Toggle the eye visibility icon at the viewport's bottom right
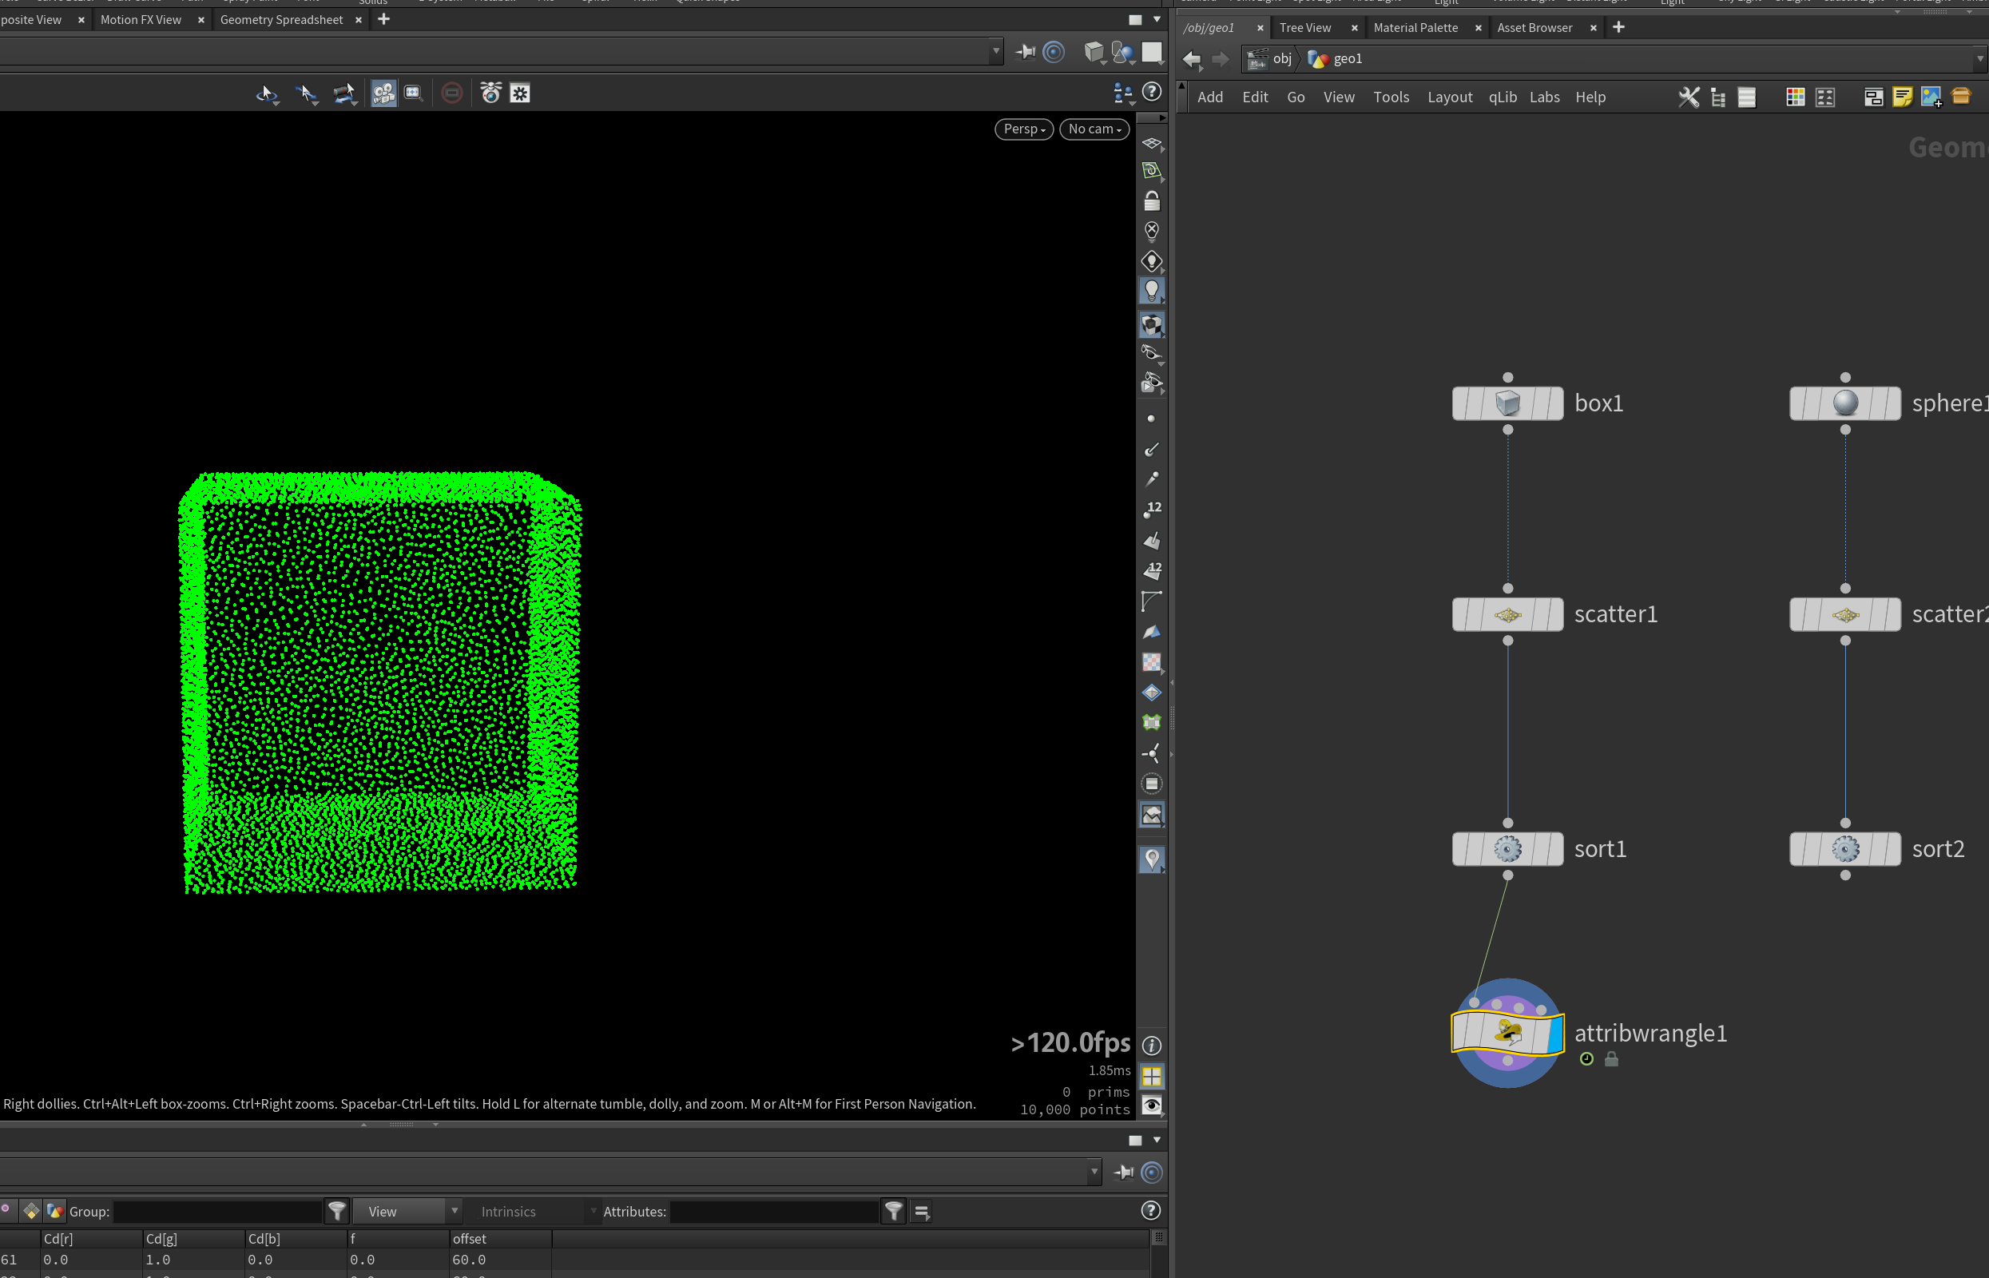Image resolution: width=1989 pixels, height=1278 pixels. tap(1152, 1105)
